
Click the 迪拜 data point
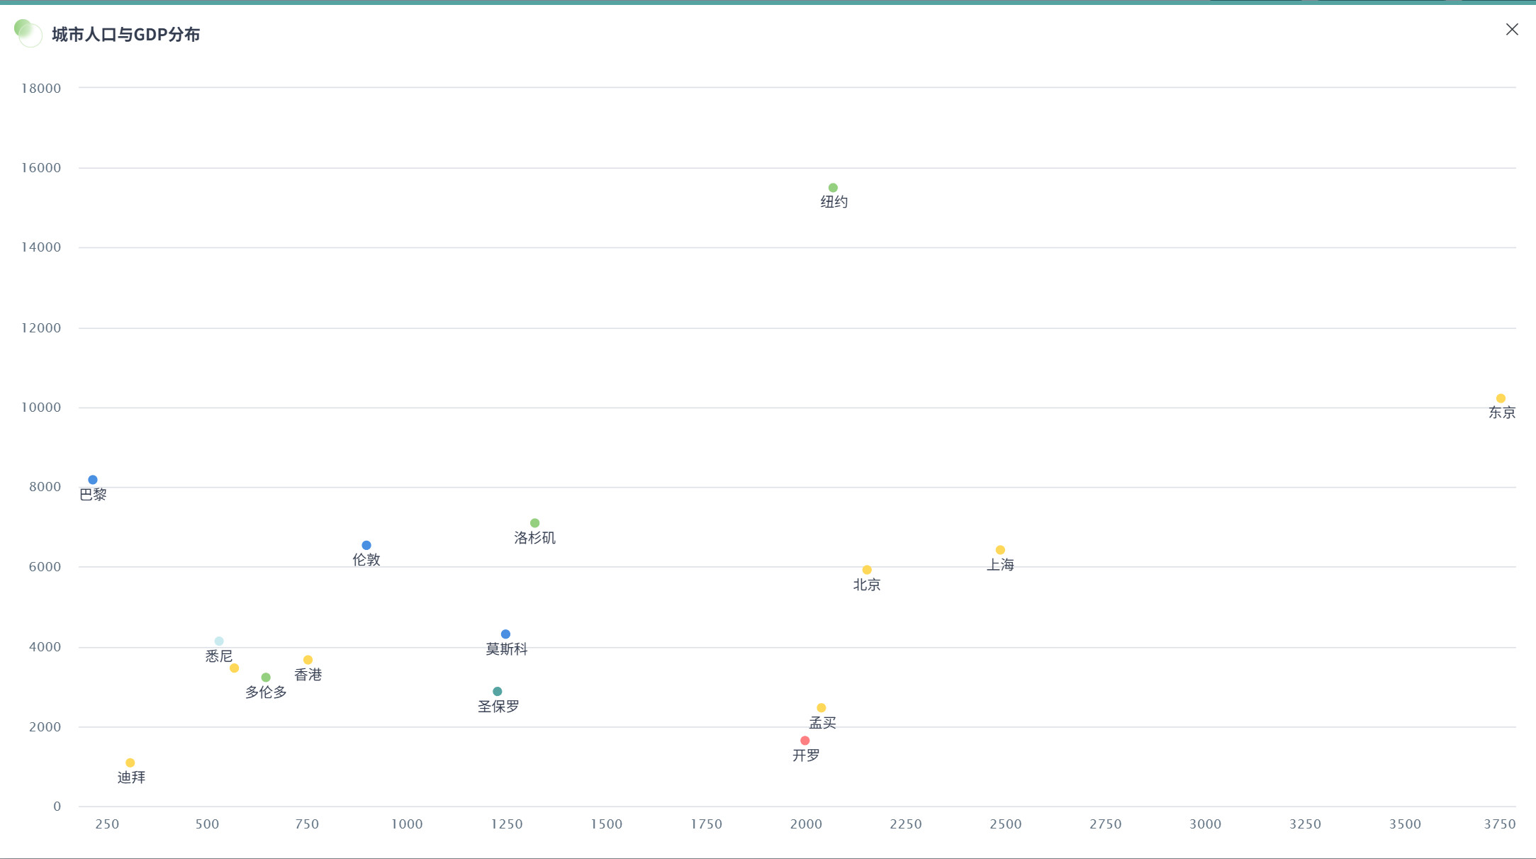(130, 763)
